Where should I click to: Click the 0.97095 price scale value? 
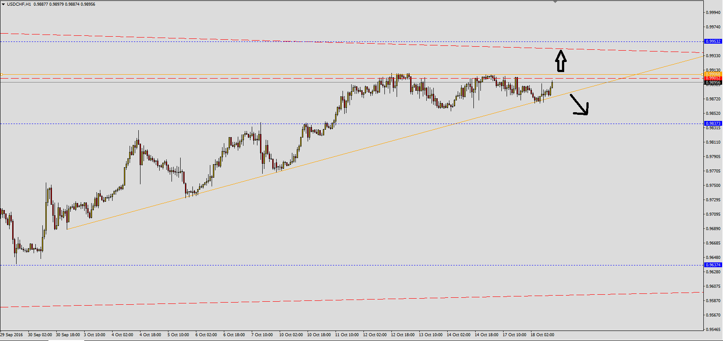(713, 214)
